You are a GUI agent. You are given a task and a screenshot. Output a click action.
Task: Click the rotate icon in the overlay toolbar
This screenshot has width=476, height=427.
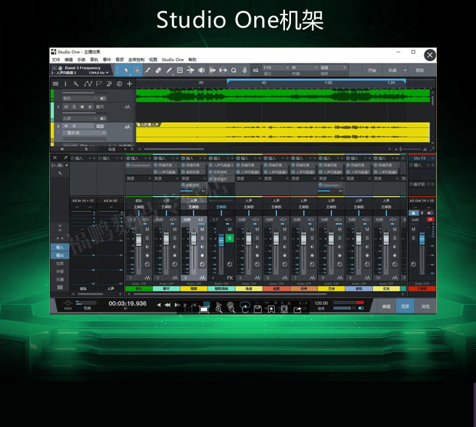(x=245, y=309)
